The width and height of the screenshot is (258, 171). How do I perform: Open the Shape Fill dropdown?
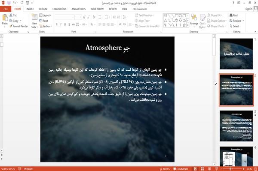point(215,15)
